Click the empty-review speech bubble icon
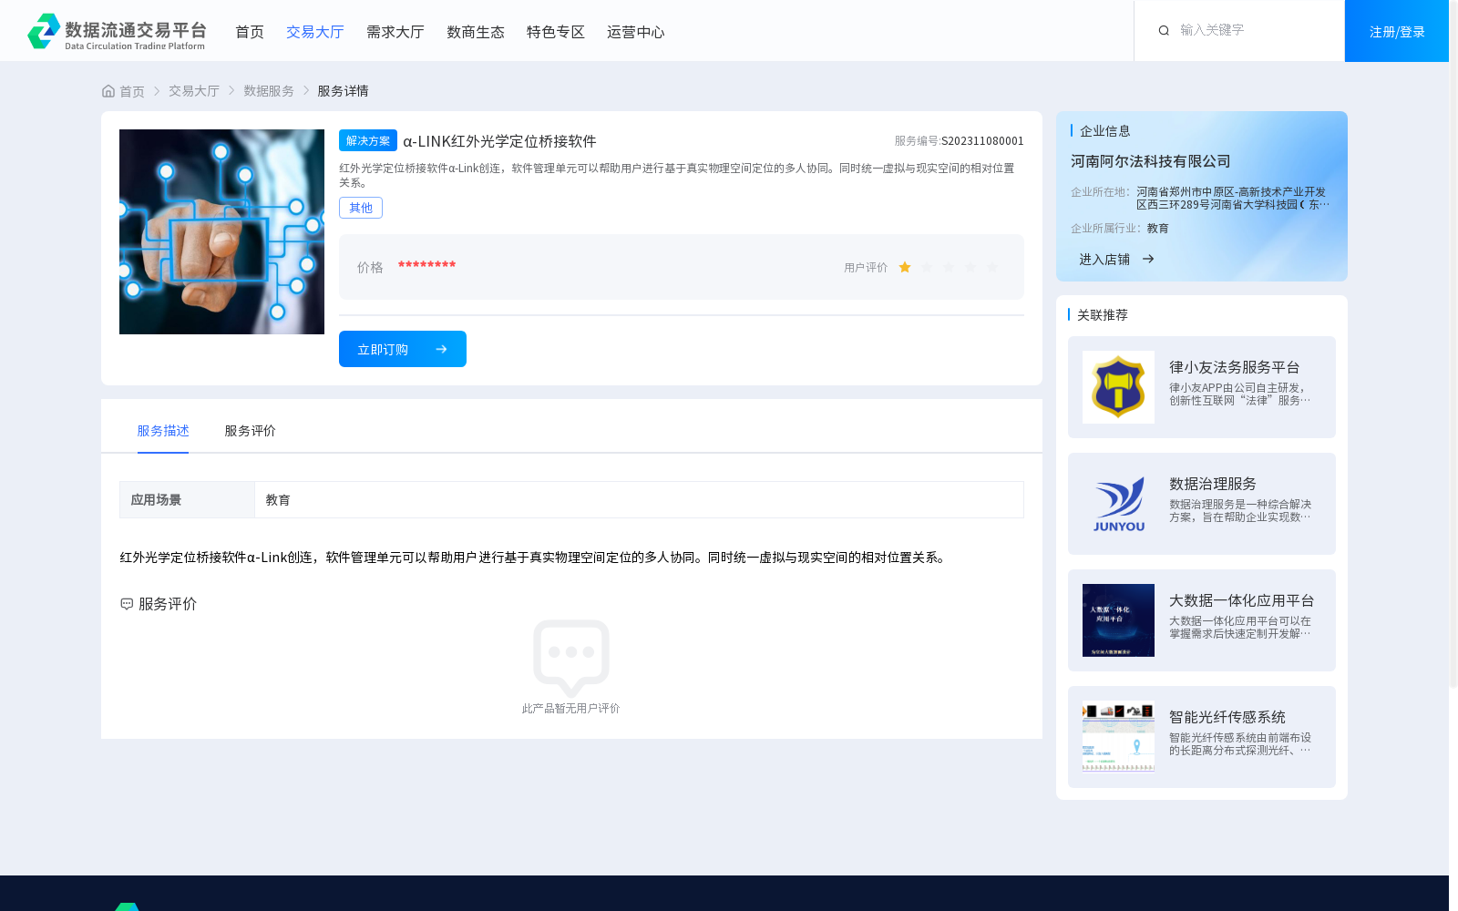The width and height of the screenshot is (1458, 911). click(571, 658)
